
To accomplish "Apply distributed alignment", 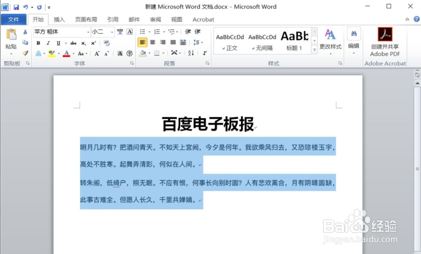I will (x=183, y=43).
